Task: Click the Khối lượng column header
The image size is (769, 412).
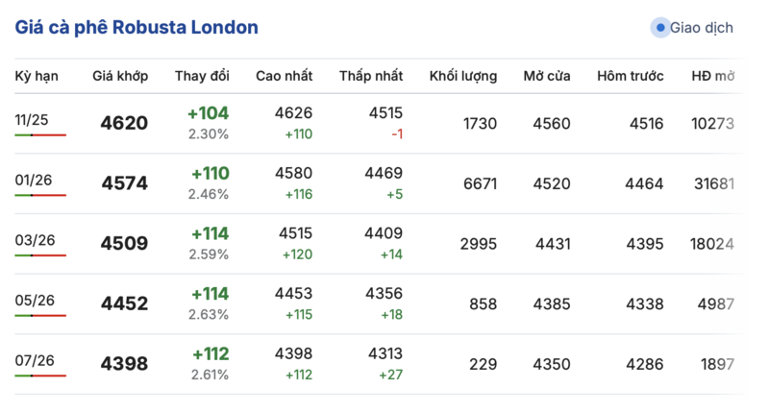Action: (463, 76)
